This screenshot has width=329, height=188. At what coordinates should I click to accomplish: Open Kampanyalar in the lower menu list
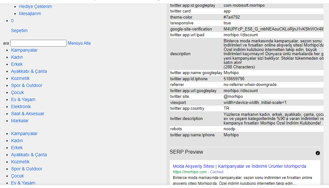click(24, 133)
